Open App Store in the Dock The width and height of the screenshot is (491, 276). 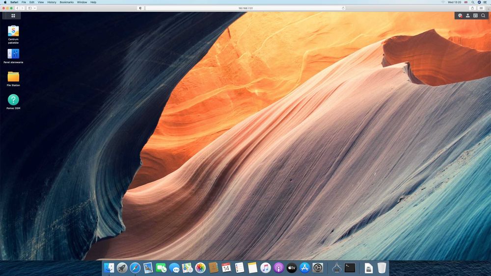coord(305,268)
